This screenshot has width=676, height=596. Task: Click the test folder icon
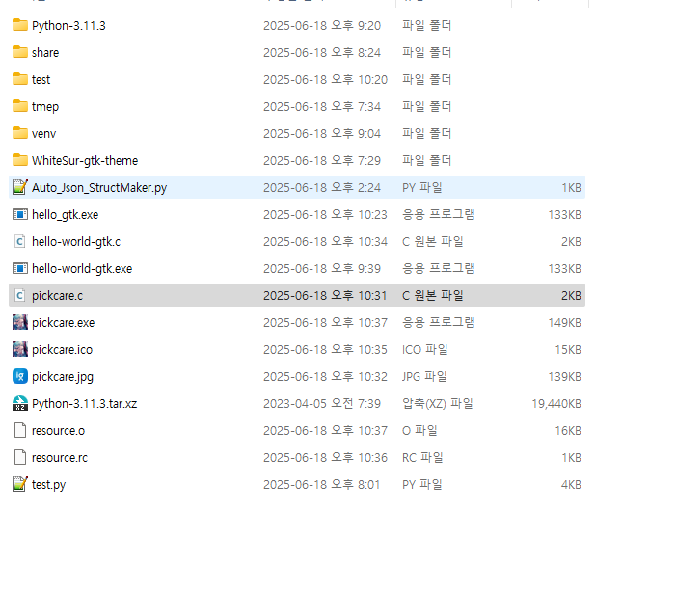point(20,79)
